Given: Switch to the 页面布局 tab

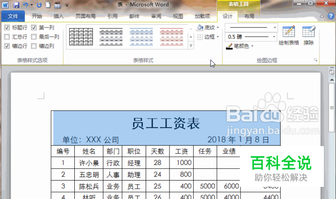Looking at the screenshot, I should point(85,17).
